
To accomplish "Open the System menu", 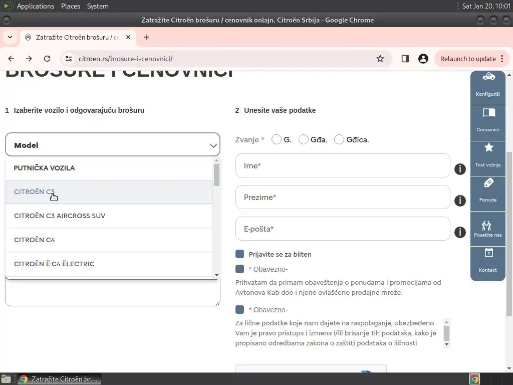I will 98,6.
